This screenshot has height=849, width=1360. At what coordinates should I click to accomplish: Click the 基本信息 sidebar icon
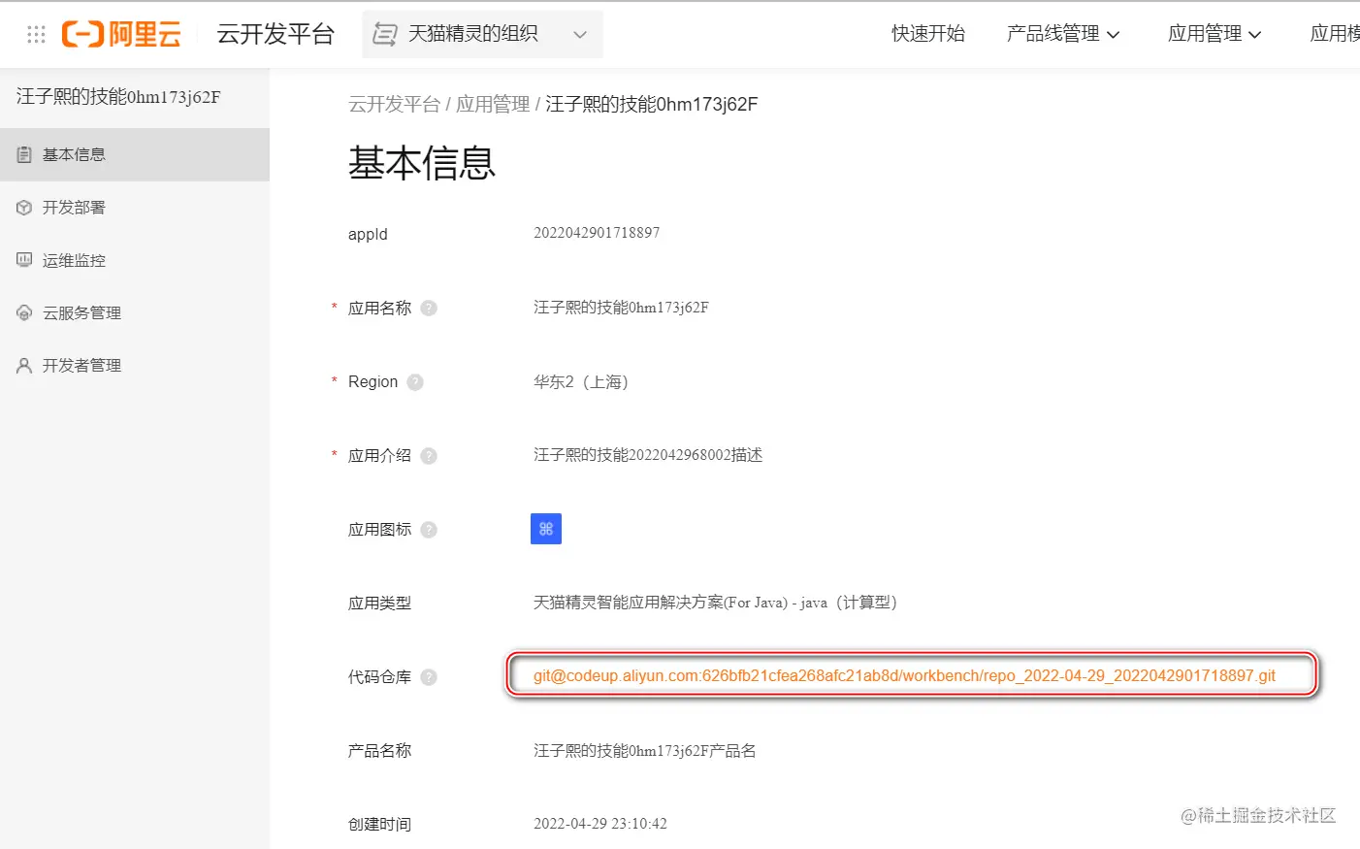pos(24,154)
